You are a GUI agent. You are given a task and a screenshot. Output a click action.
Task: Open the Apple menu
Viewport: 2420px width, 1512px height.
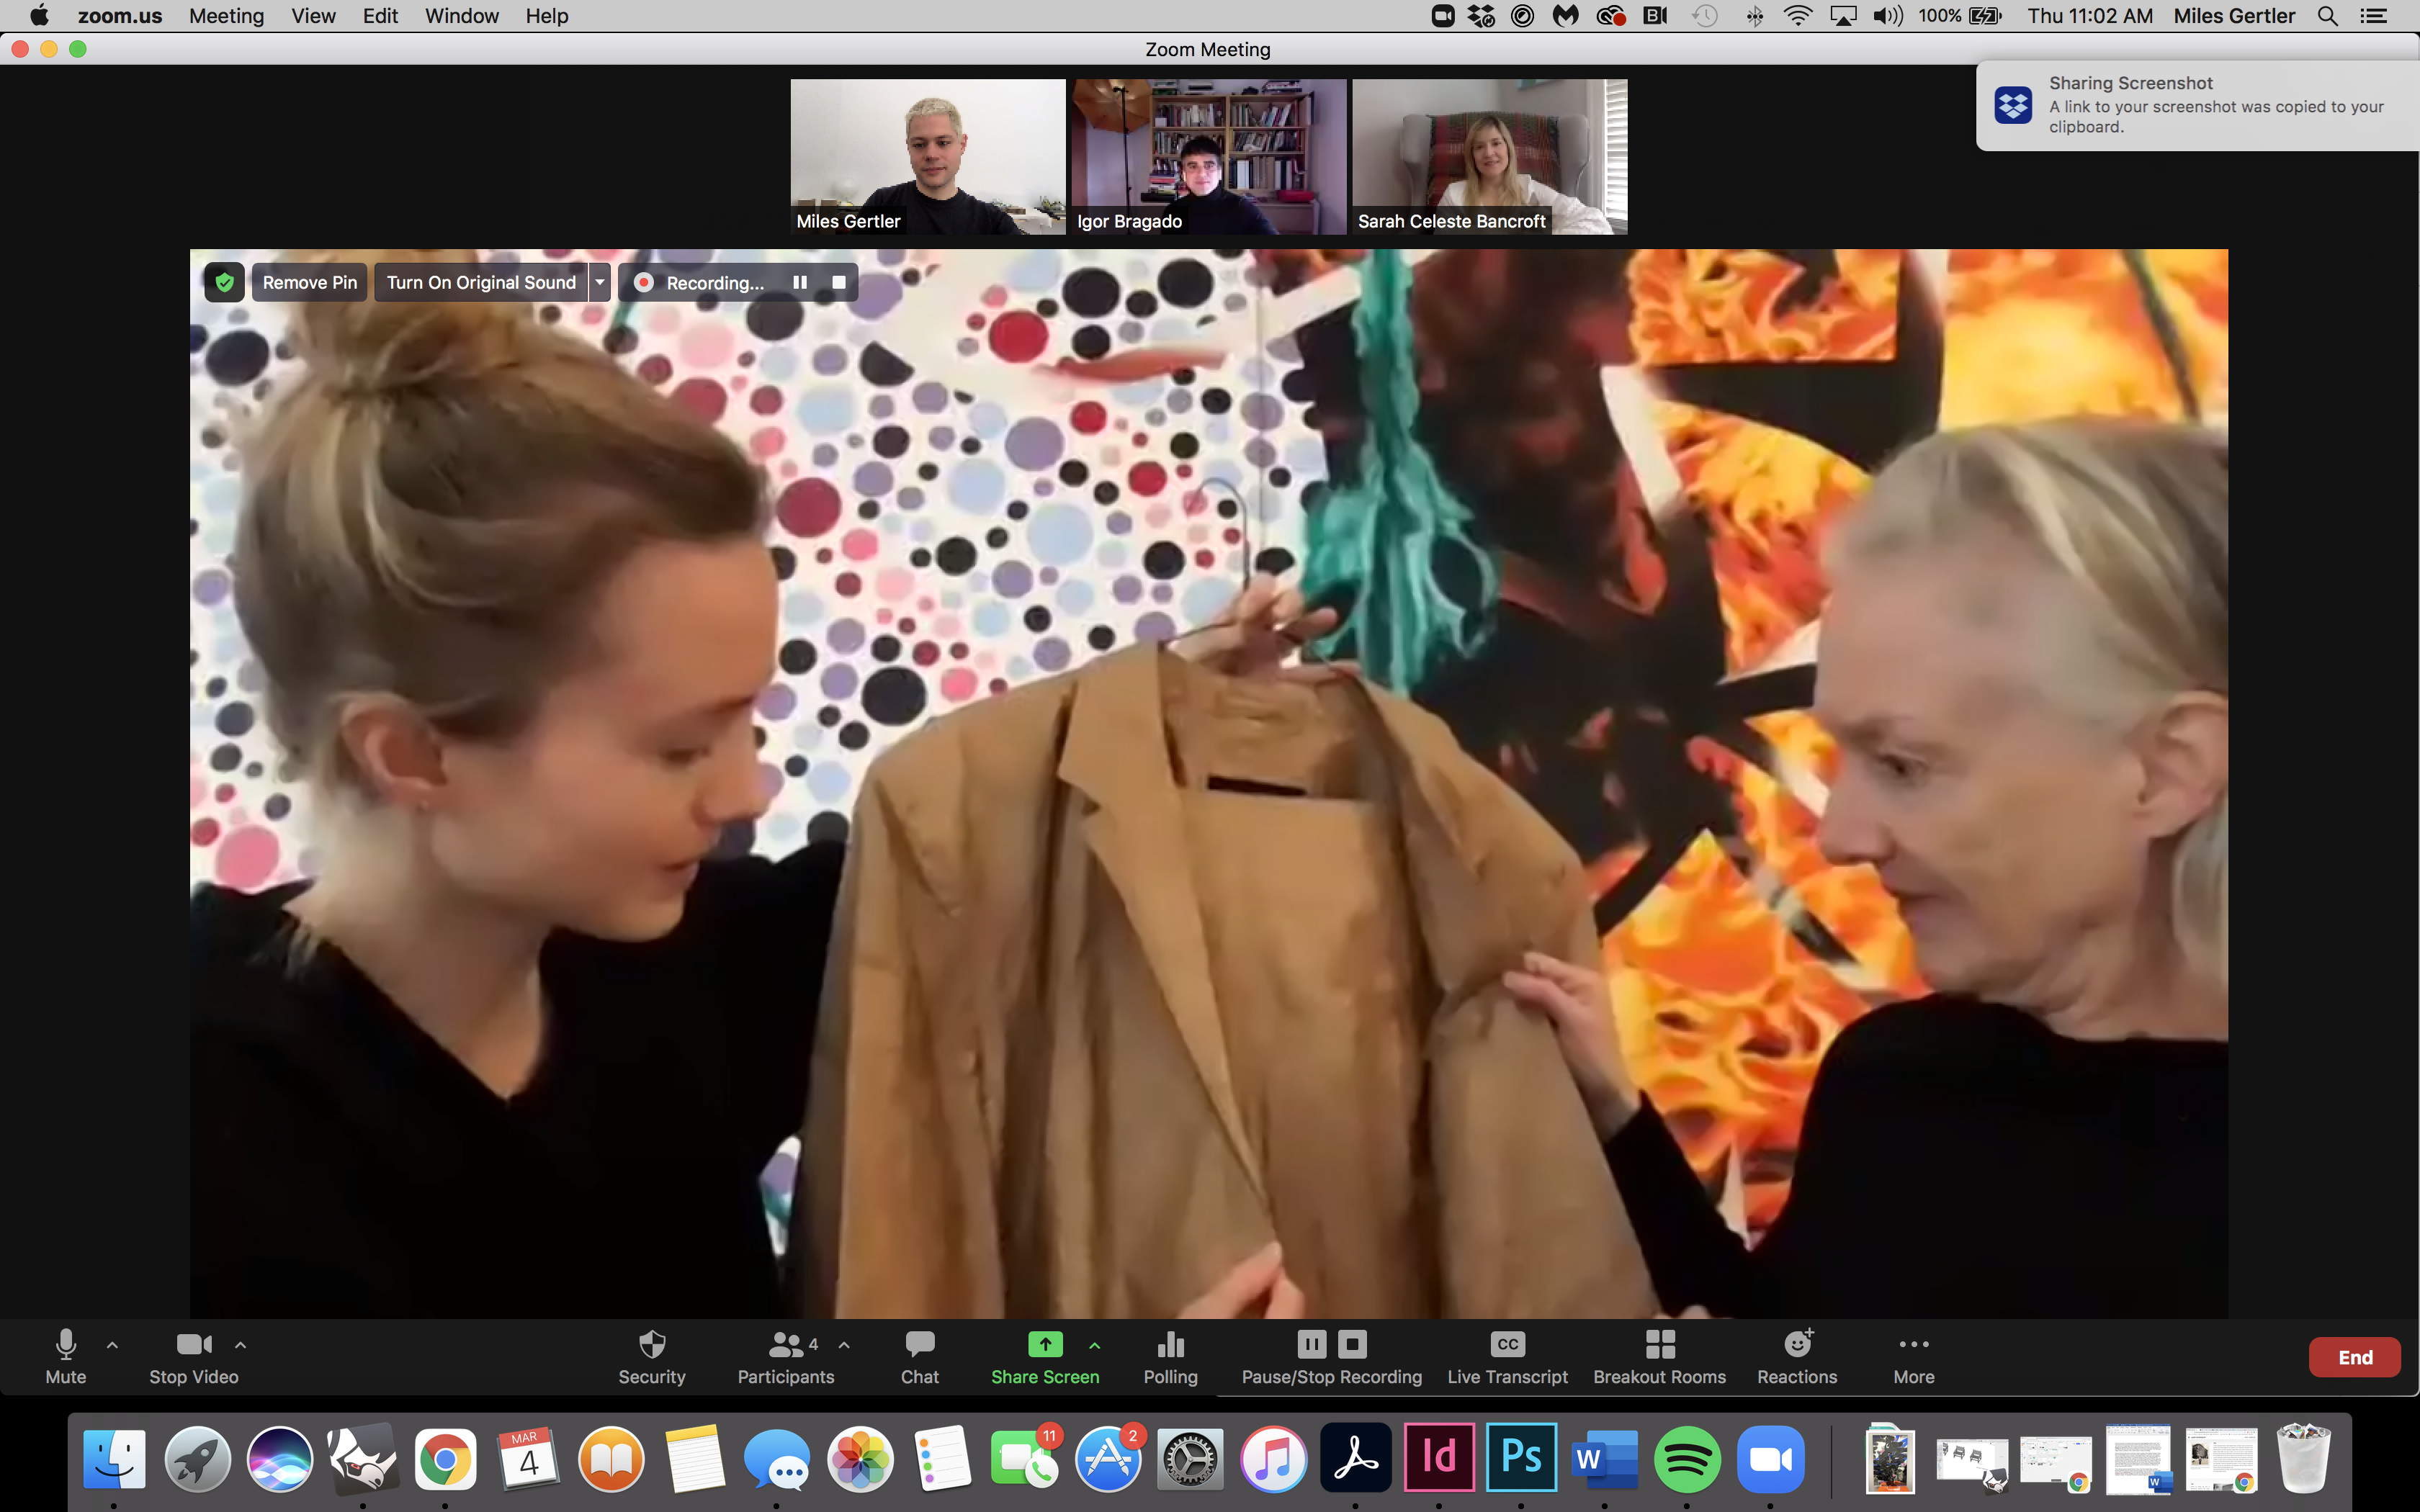tap(39, 15)
